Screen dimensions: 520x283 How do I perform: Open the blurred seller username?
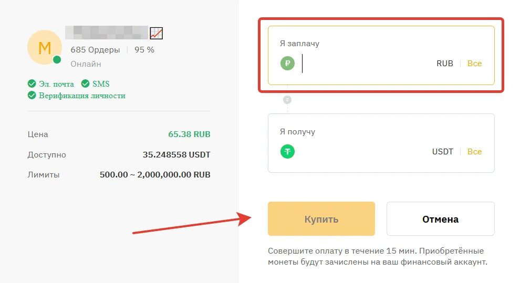tap(107, 33)
